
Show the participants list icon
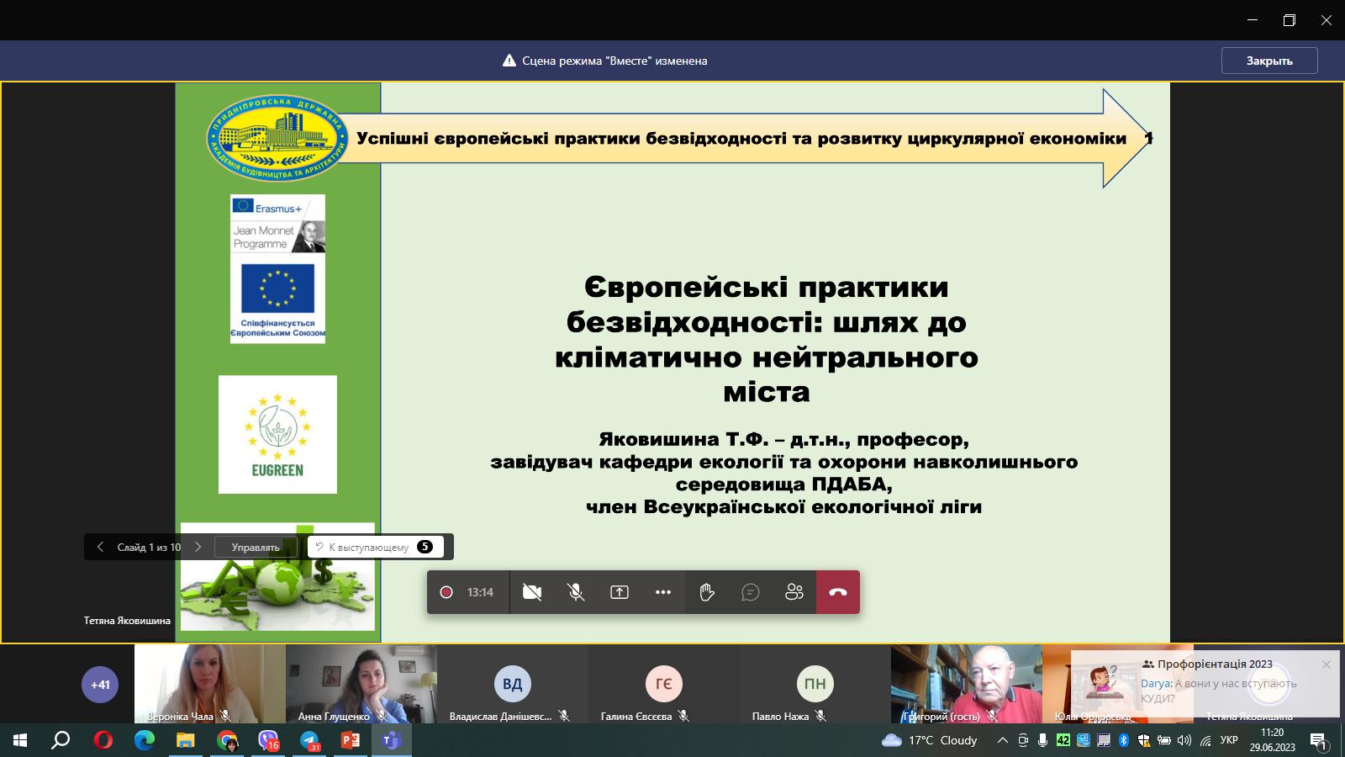click(x=794, y=592)
